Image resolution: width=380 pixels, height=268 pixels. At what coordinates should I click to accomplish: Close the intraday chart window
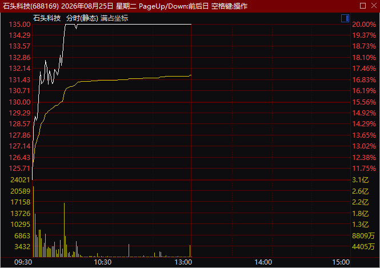(374, 6)
